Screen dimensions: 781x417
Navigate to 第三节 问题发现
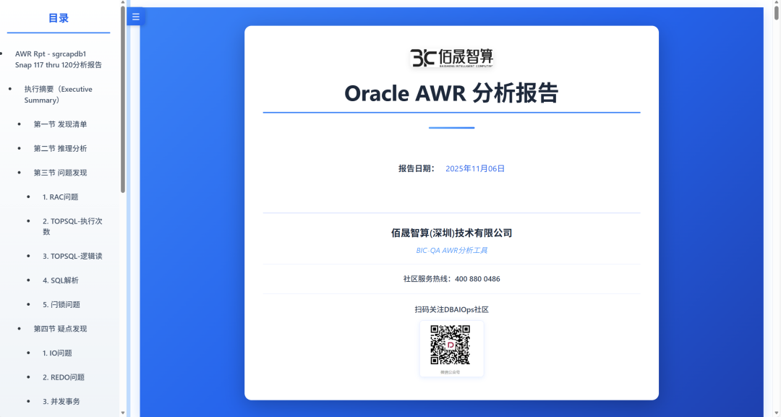(60, 173)
